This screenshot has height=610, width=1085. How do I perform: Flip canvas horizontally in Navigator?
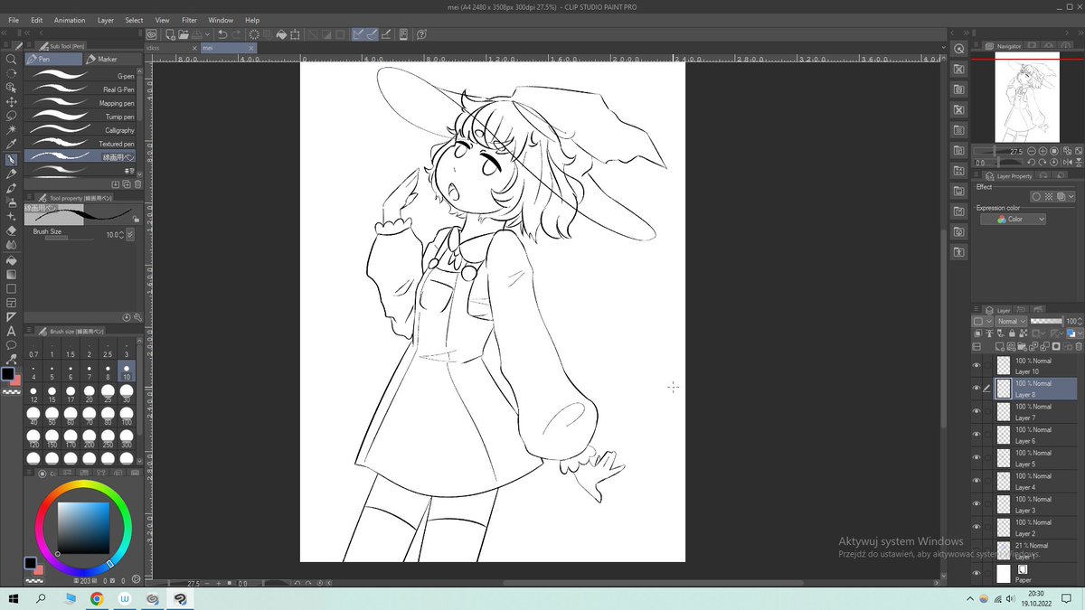point(1069,162)
